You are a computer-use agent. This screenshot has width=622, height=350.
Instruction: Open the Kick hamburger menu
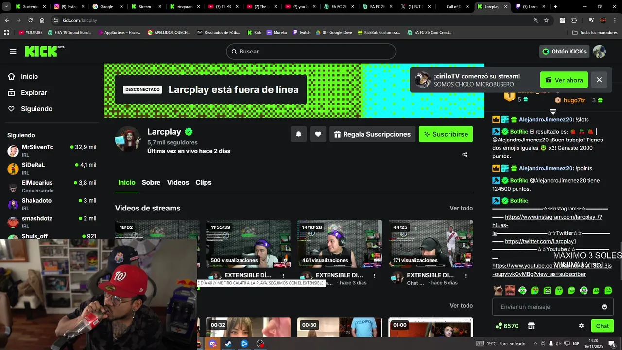[13, 52]
